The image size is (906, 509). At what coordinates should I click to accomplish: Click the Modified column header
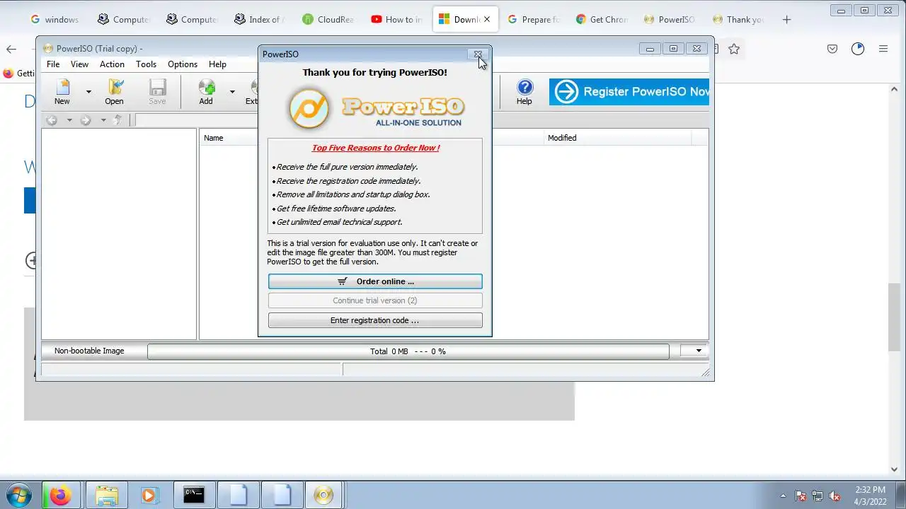(x=562, y=138)
